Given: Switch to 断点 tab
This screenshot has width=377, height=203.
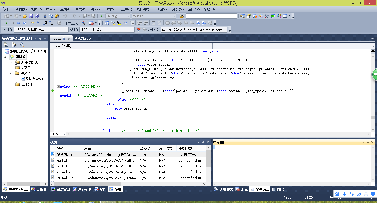Looking at the screenshot, I should point(242,189).
